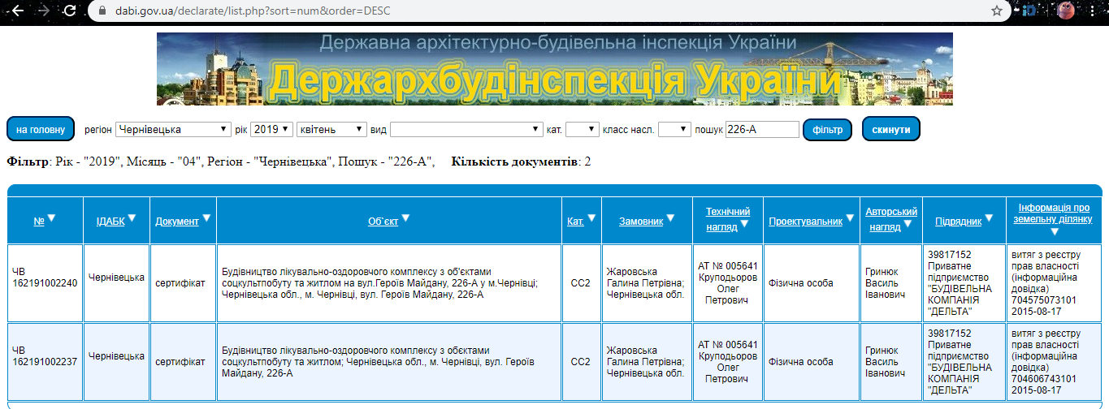Viewport: 1109px width, 409px height.
Task: Reload the current page
Action: [70, 11]
